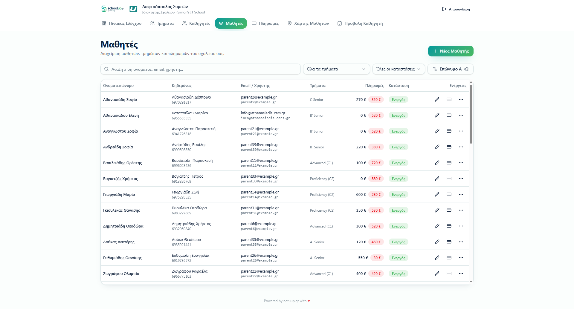Open payments card icon for Γκιουλέκας Θανάσης
Screen dimensions: 574x309
(449, 210)
